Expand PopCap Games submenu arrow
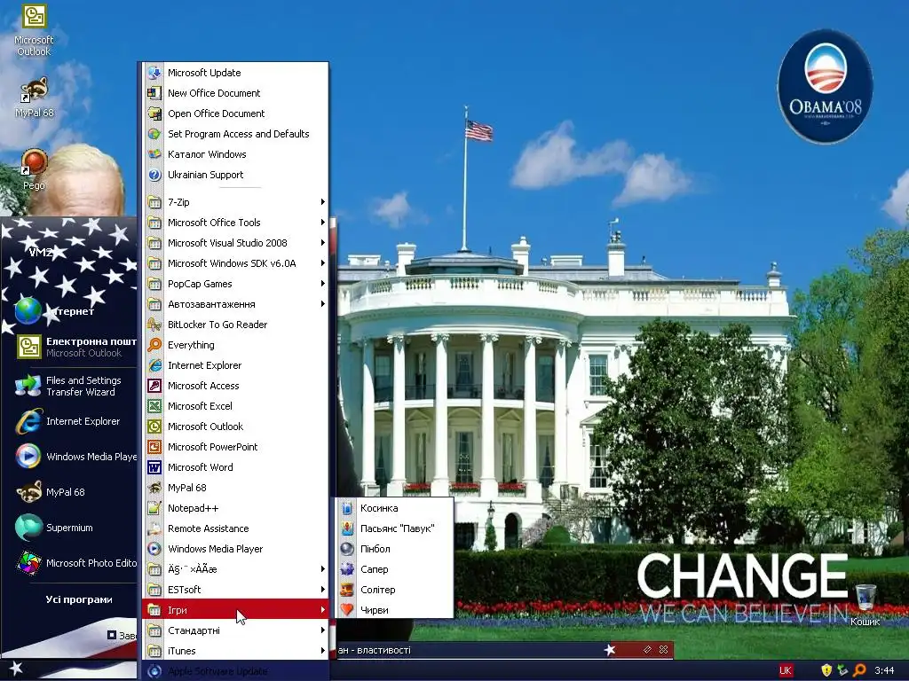909x681 pixels. [x=323, y=284]
